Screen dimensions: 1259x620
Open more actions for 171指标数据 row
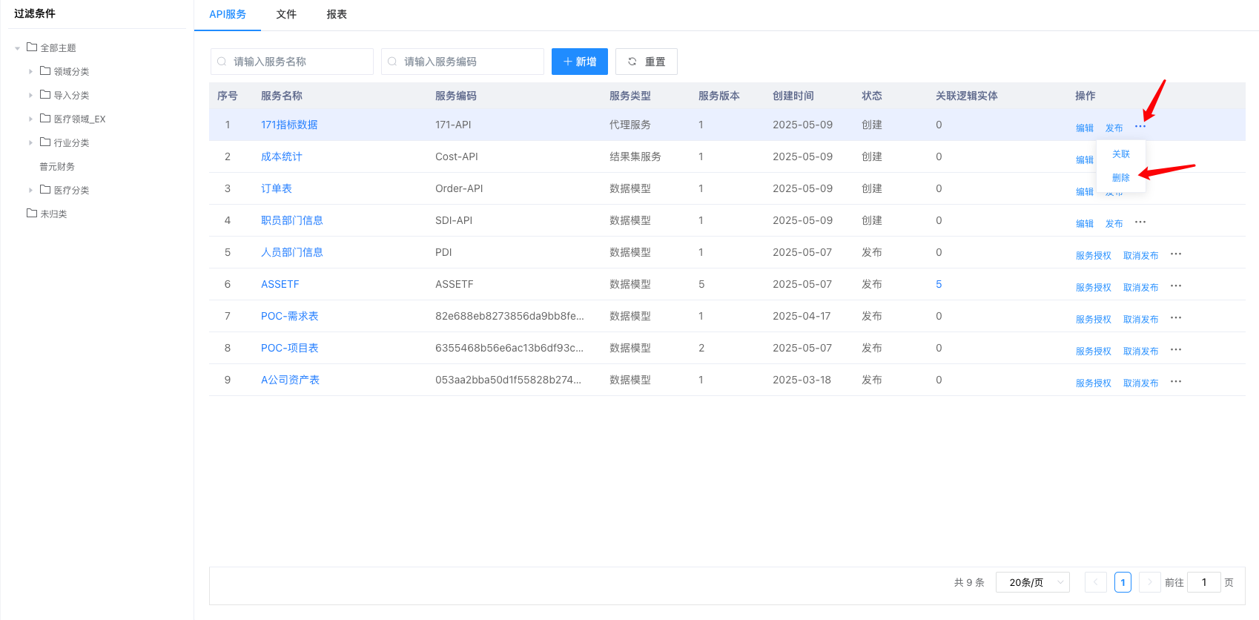click(x=1140, y=127)
